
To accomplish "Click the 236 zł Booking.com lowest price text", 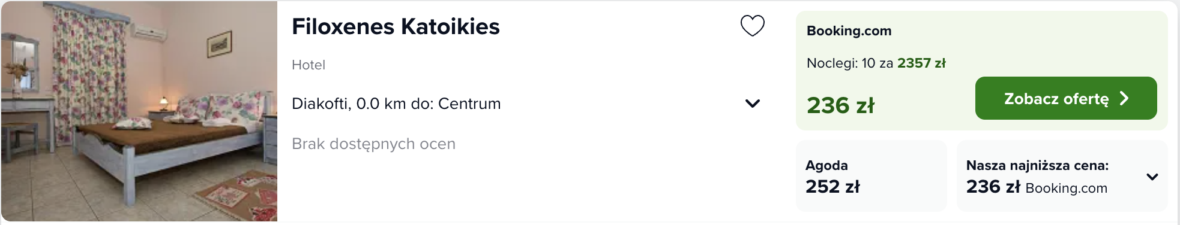I will click(1037, 187).
